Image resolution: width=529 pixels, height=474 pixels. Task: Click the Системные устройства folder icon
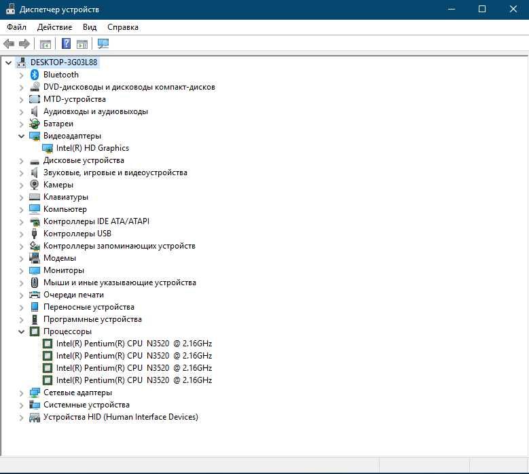[x=35, y=405]
